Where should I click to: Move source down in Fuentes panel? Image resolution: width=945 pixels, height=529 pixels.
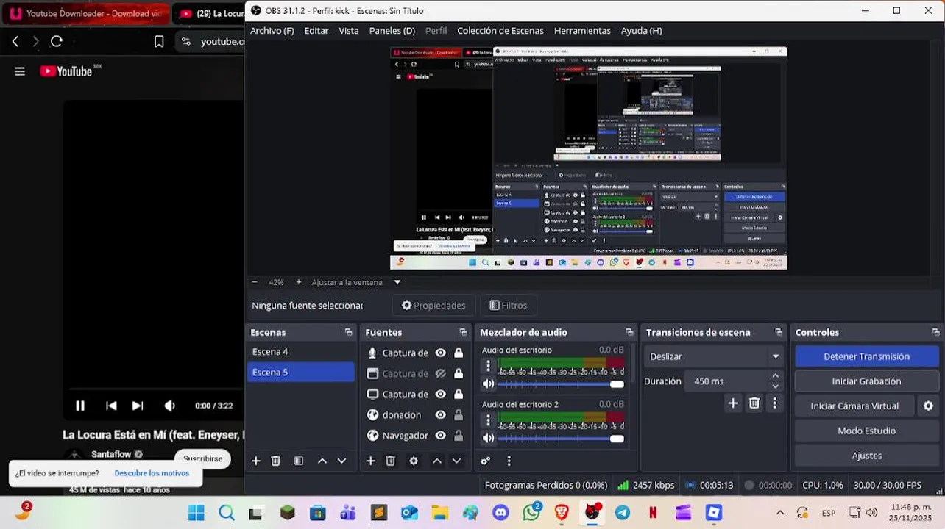coord(456,461)
